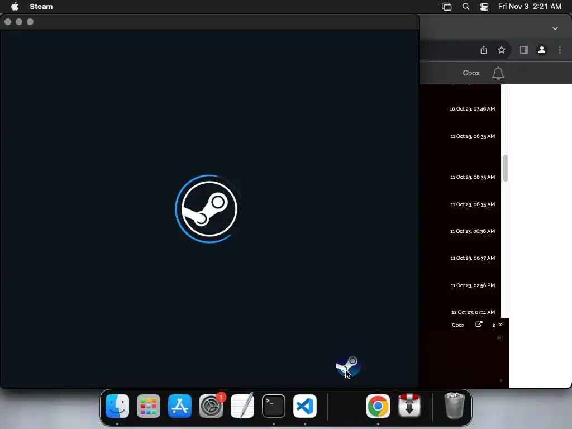Select message dated 11 Oct 23, 06:36 AM
This screenshot has width=572, height=429.
coord(473,231)
